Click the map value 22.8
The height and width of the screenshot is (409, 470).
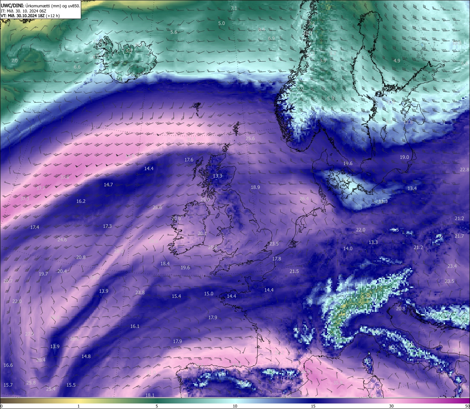(x=464, y=169)
